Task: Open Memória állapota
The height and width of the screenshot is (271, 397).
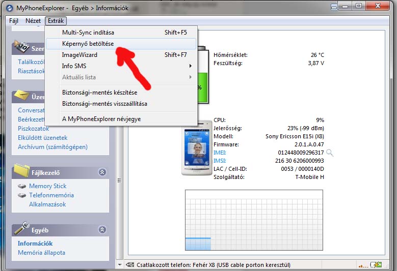Action: click(x=41, y=253)
